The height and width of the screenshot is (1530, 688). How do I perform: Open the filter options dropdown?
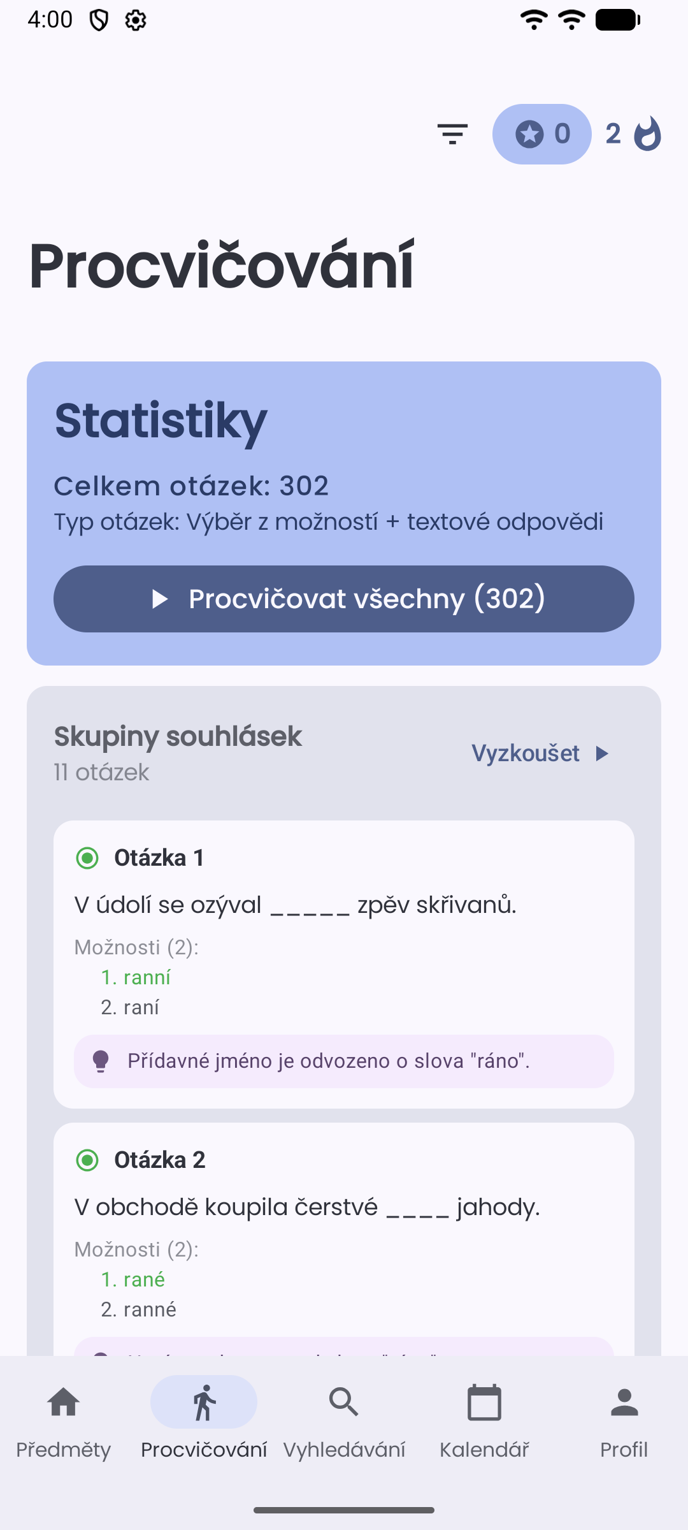[452, 134]
